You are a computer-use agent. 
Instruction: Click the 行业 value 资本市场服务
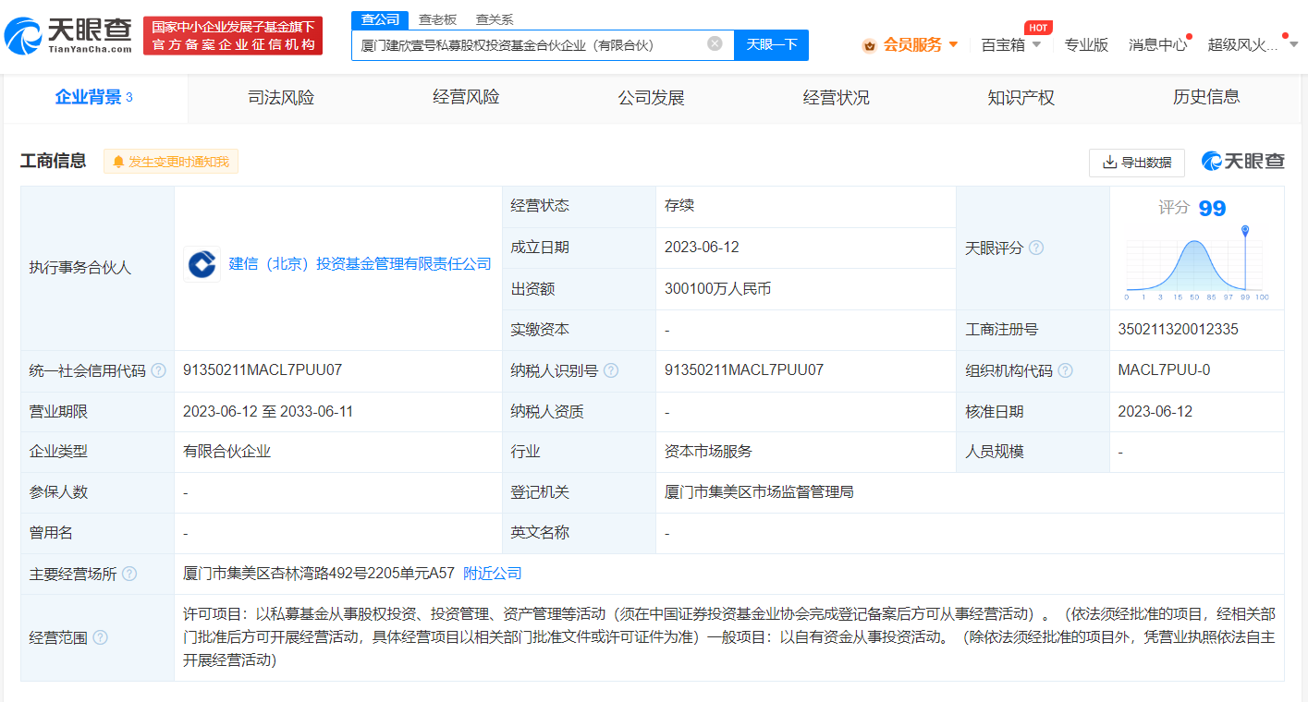pyautogui.click(x=708, y=452)
